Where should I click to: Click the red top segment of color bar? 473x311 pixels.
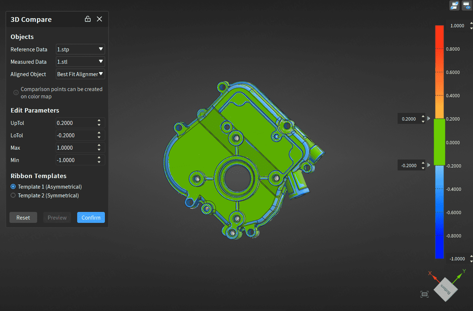click(x=440, y=36)
